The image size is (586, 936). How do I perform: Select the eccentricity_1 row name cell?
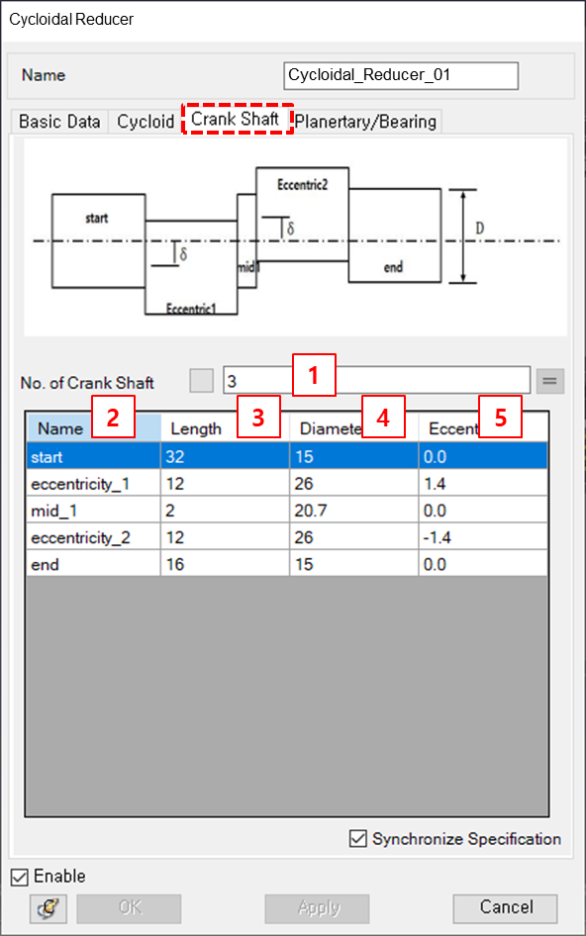94,484
